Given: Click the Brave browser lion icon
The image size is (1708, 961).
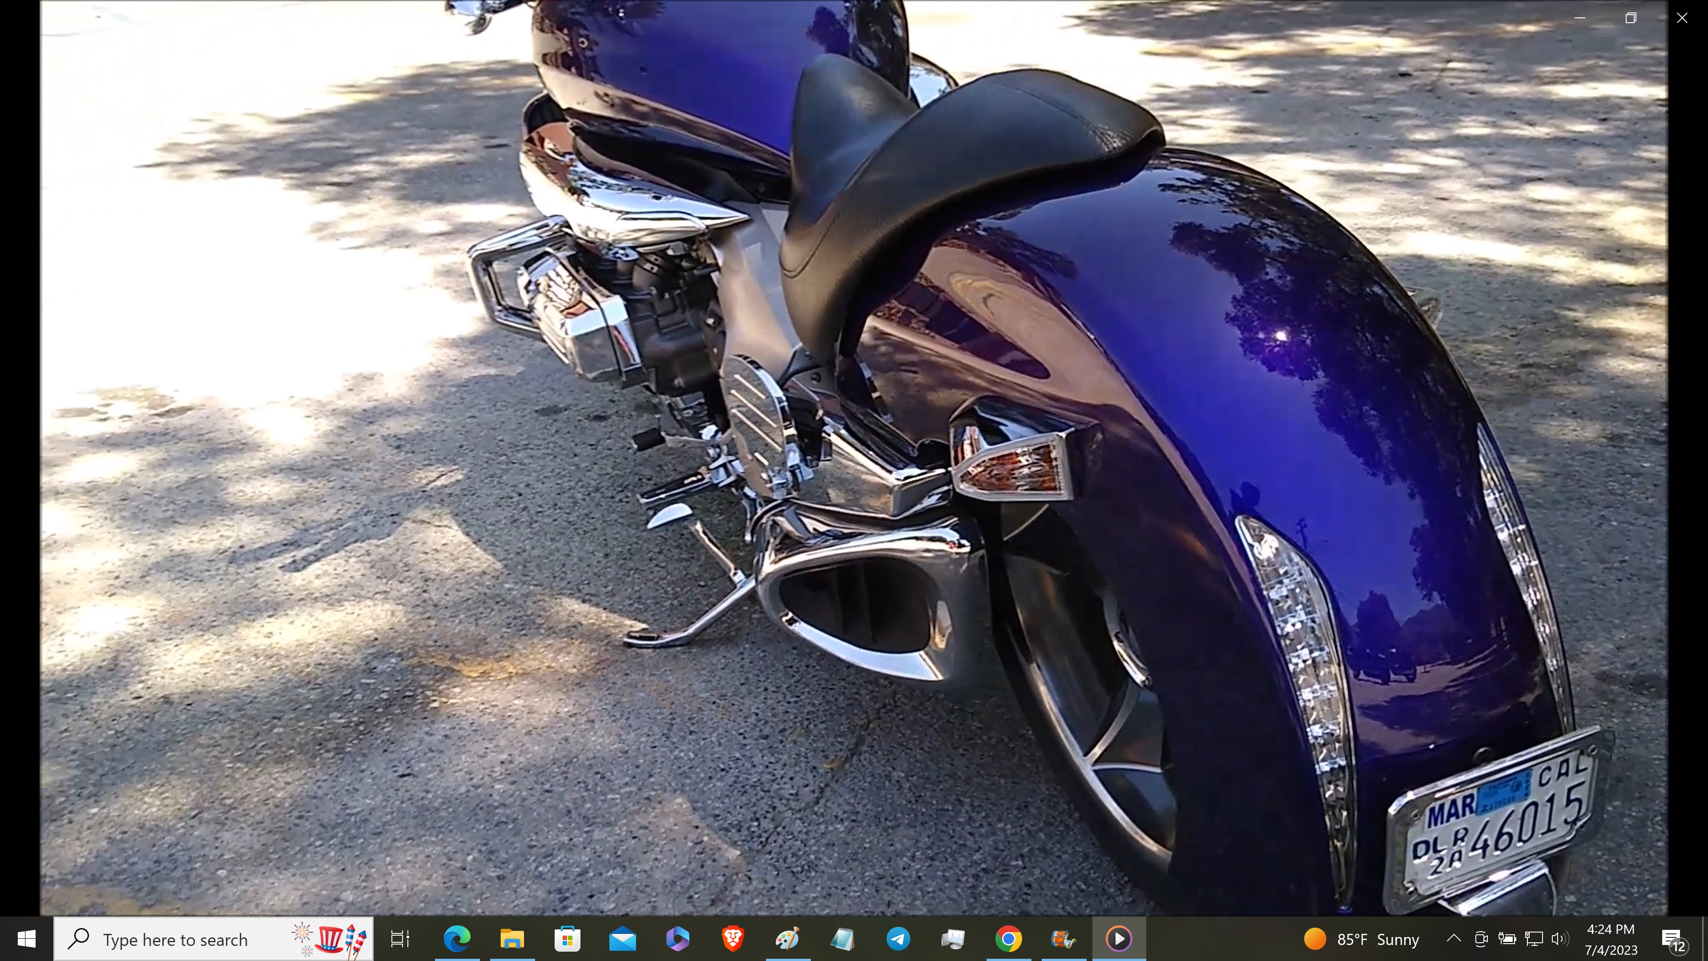Looking at the screenshot, I should click(x=733, y=939).
